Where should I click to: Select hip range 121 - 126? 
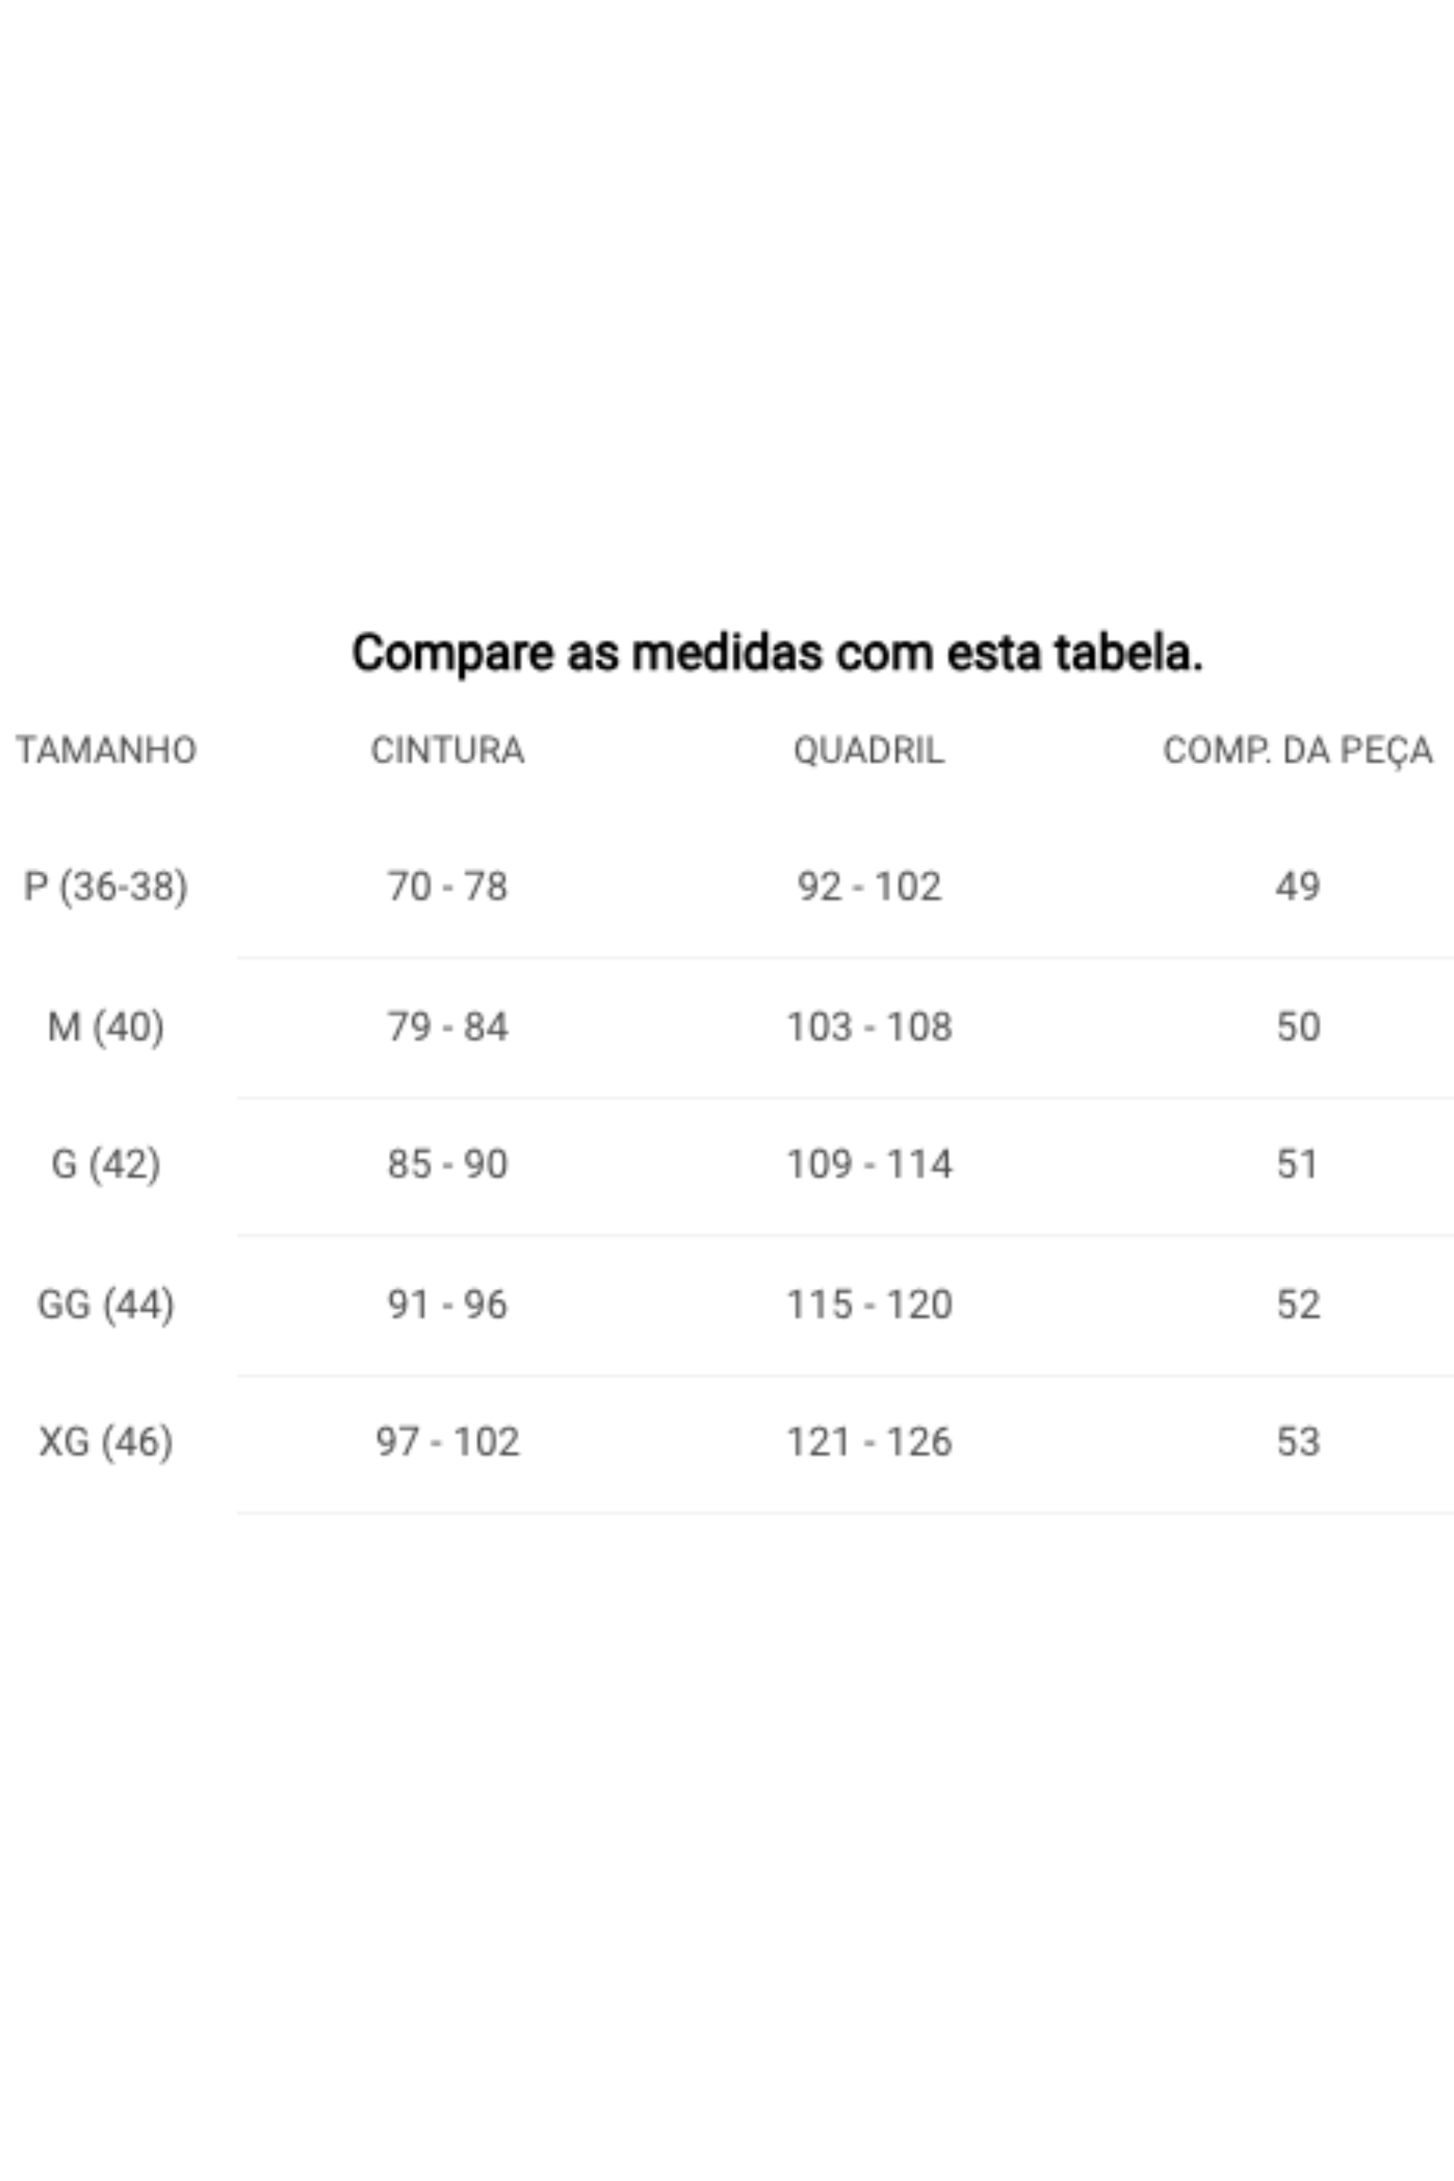(x=869, y=1442)
